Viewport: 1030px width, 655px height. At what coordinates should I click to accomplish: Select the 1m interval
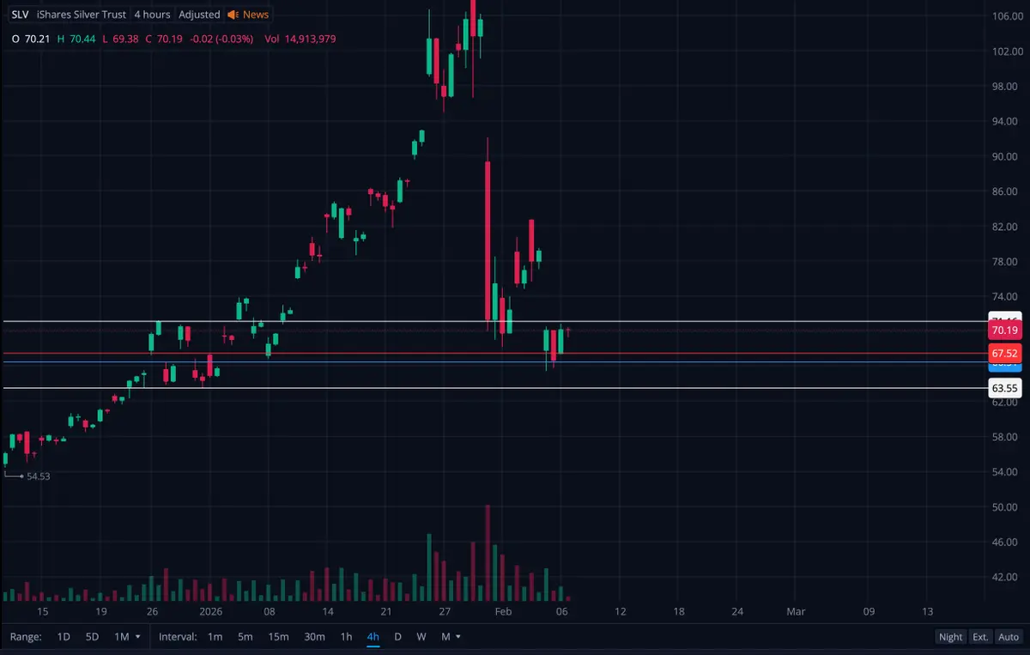click(x=215, y=637)
